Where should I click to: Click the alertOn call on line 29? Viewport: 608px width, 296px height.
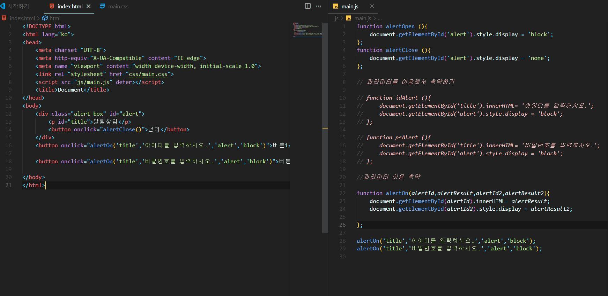[x=368, y=248]
